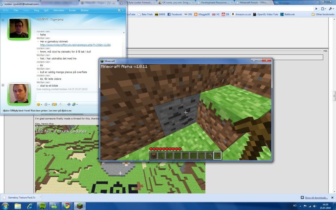Click your own display picture in Messenger

pyautogui.click(x=19, y=94)
